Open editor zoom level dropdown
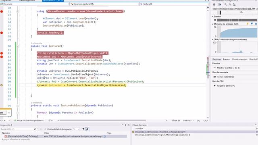This screenshot has width=258, height=145. tap(9, 120)
